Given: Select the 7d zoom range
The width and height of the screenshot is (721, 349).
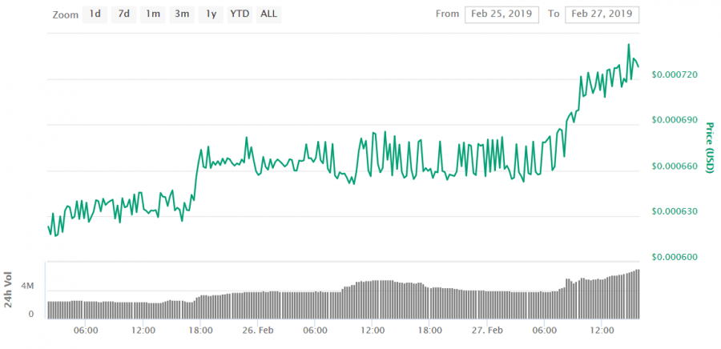Looking at the screenshot, I should (123, 14).
